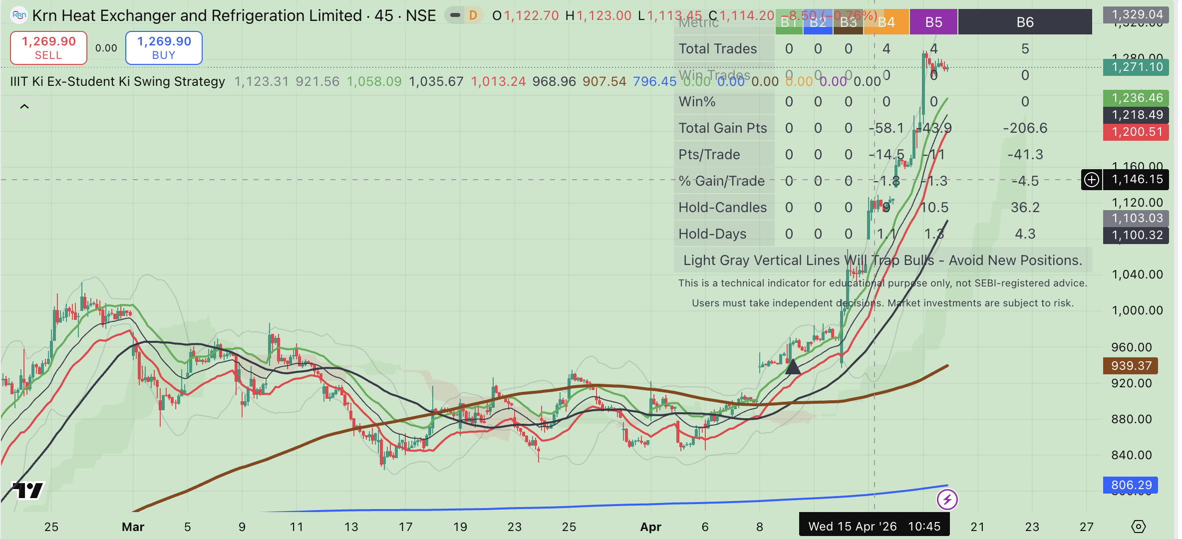Click the 1,040.00 price scale tick
This screenshot has width=1182, height=539.
pyautogui.click(x=1137, y=274)
